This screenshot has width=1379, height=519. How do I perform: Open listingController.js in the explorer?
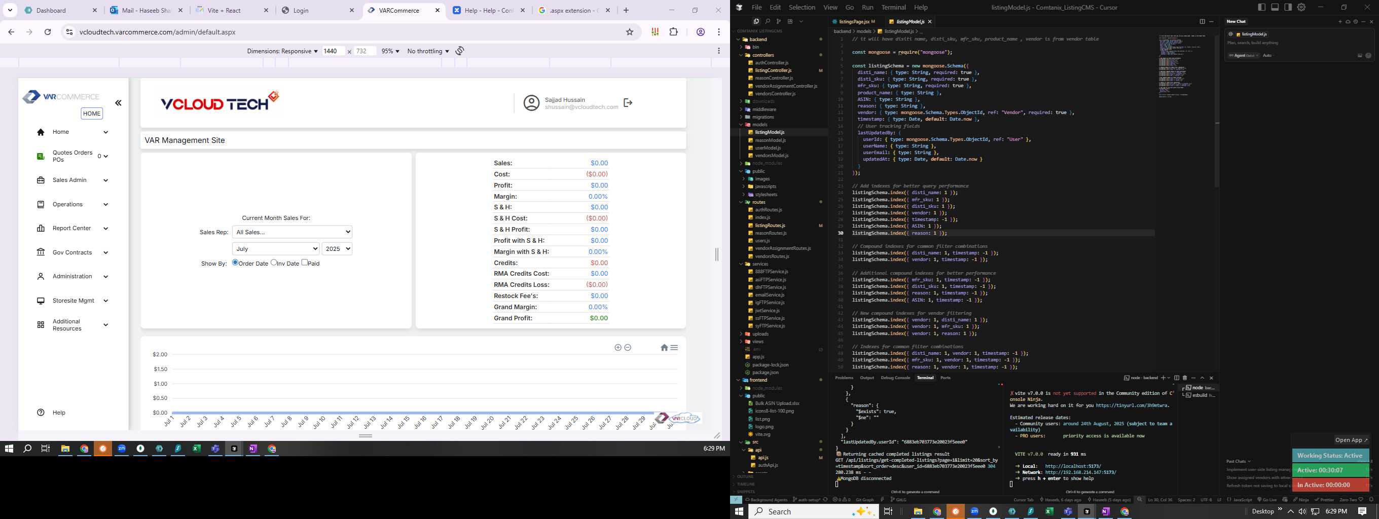click(x=773, y=70)
